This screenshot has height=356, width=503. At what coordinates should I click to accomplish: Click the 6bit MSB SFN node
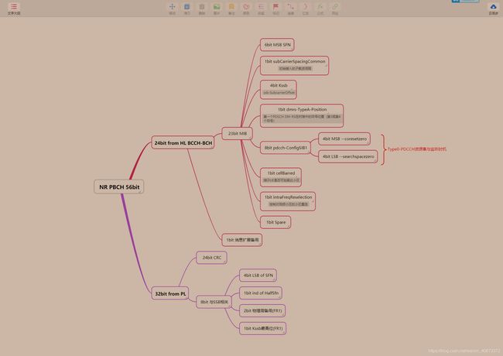pos(277,45)
